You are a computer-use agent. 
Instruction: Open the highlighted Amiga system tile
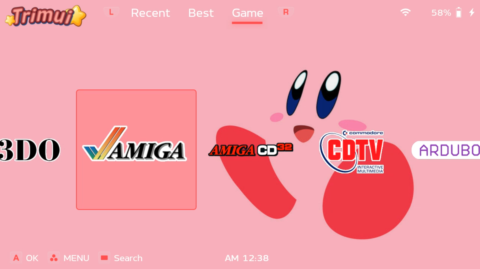[x=136, y=150]
